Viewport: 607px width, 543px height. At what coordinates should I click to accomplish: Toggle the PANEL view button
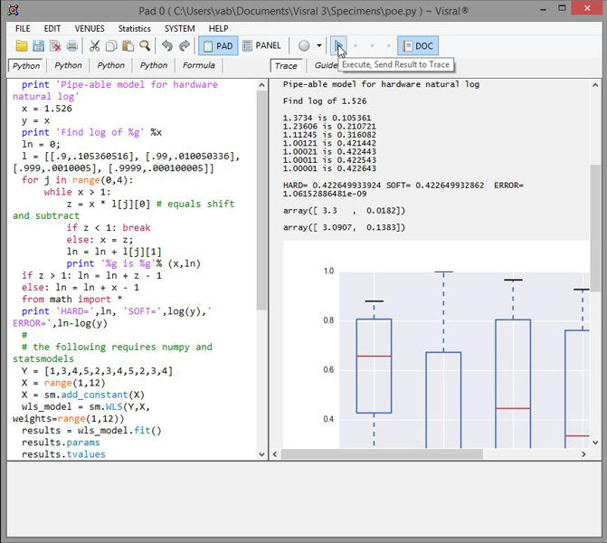tap(261, 45)
